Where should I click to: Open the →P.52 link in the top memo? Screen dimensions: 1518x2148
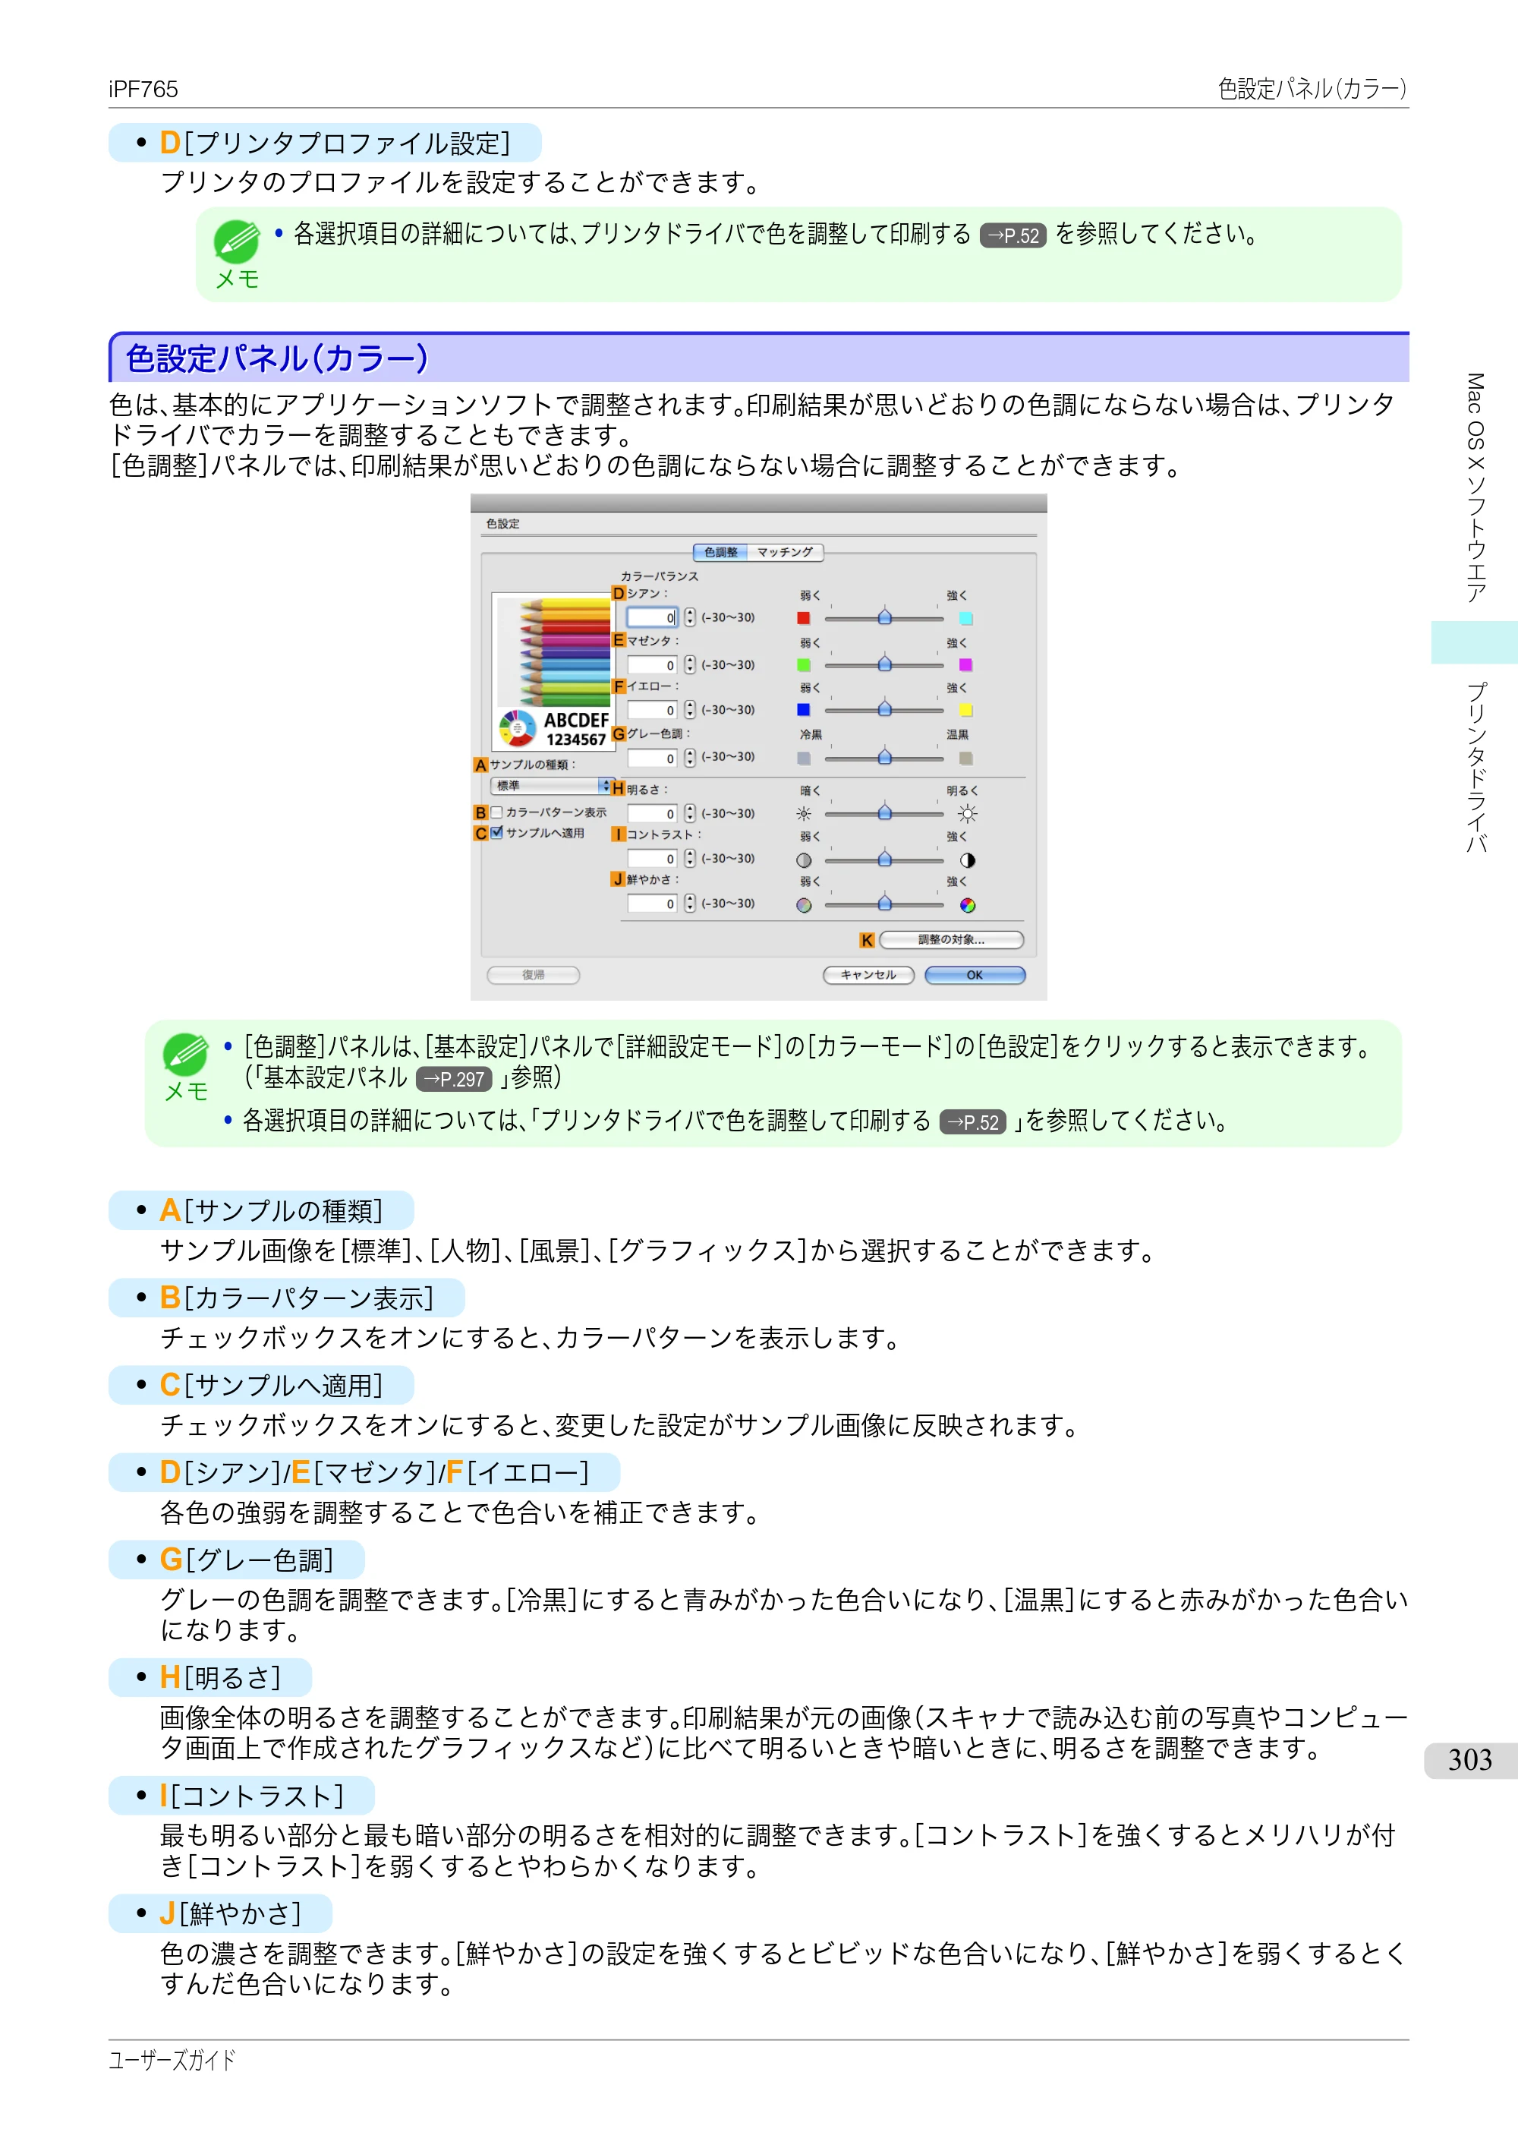pos(1013,235)
